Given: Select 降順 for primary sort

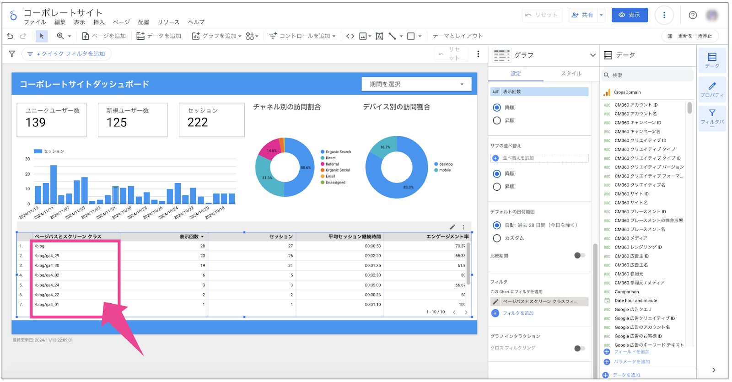Looking at the screenshot, I should 497,108.
